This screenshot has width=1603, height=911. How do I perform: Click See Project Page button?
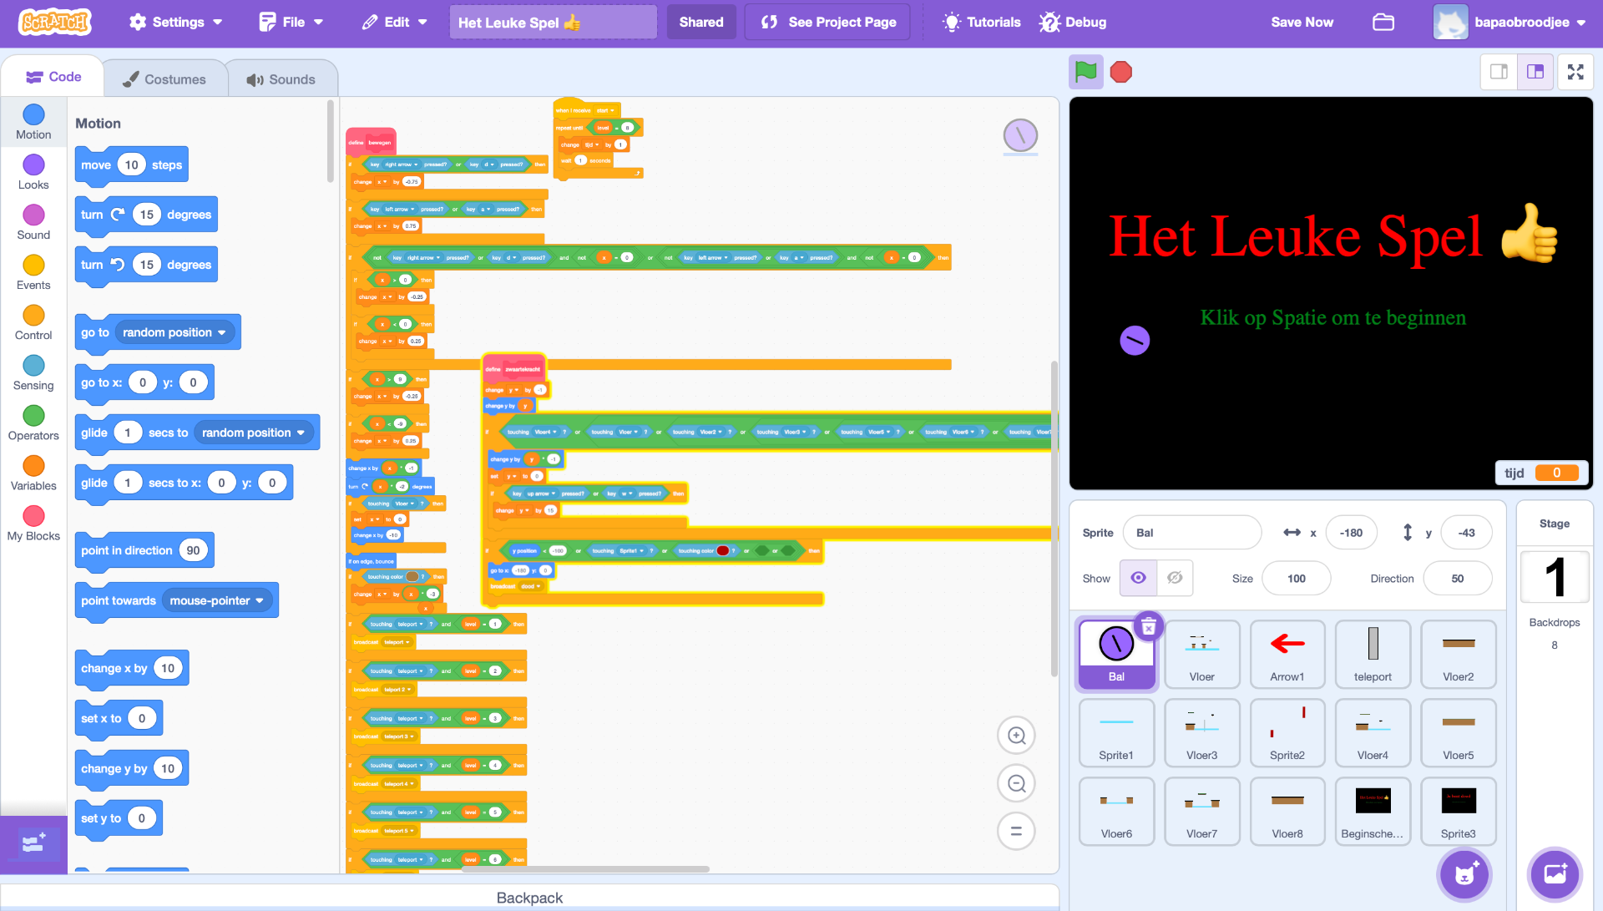coord(828,23)
